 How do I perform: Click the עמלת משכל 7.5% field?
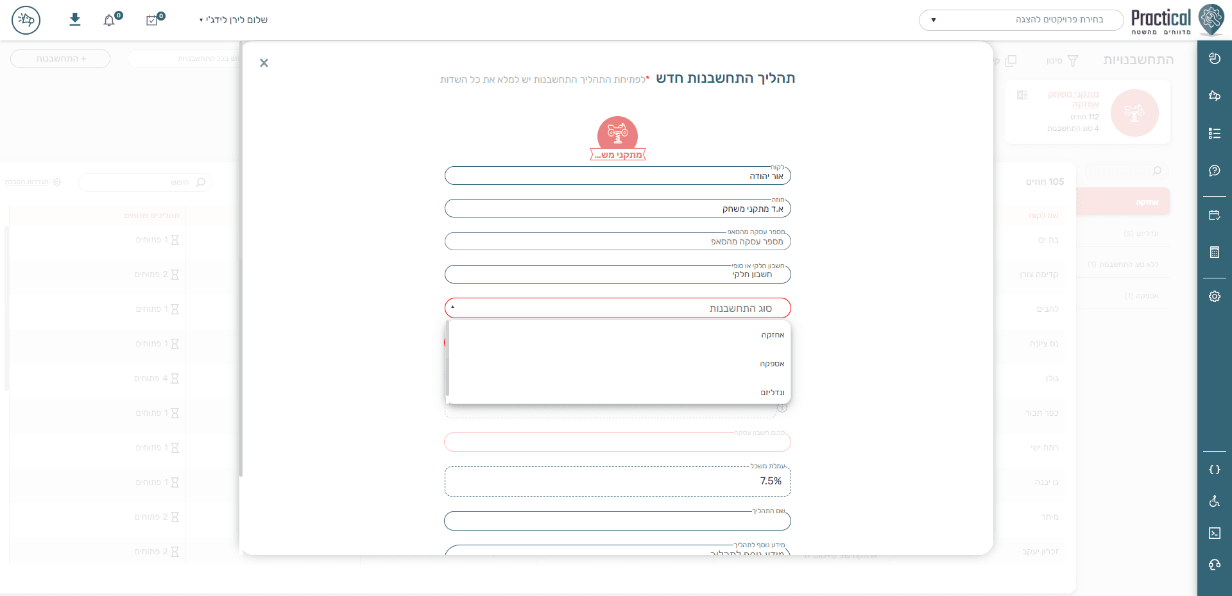617,481
